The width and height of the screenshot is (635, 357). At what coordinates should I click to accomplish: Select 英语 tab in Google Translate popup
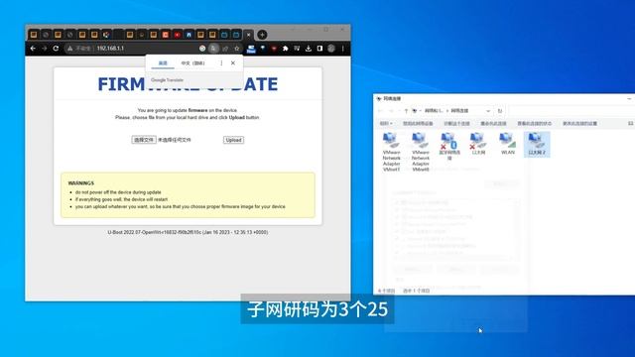click(163, 63)
